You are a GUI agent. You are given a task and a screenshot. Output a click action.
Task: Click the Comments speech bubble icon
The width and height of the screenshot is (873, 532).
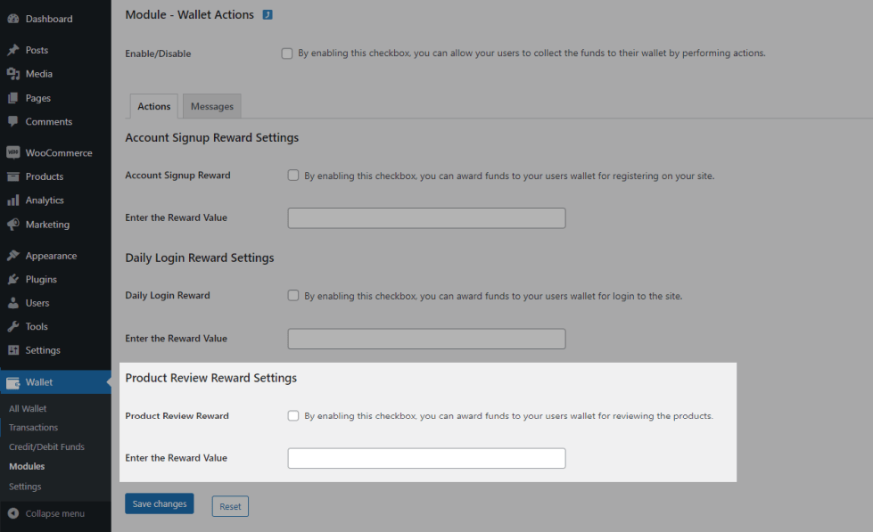point(13,122)
